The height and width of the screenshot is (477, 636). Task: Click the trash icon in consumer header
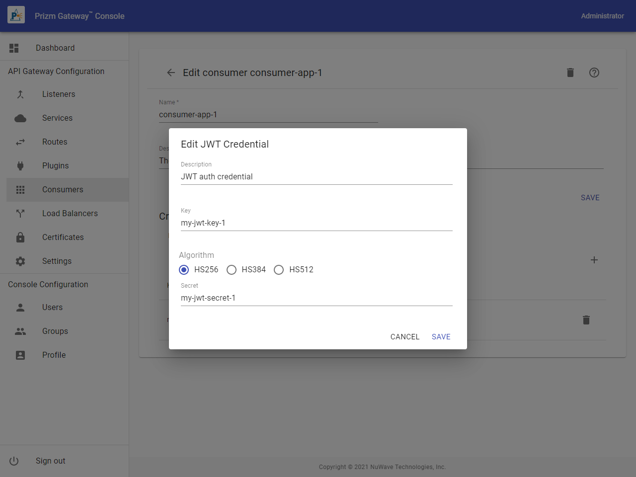(x=570, y=73)
